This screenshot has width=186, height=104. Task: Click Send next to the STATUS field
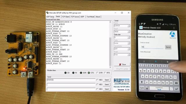(x=107, y=80)
